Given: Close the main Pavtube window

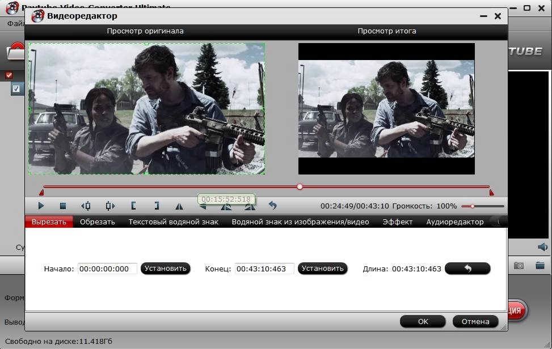Looking at the screenshot, I should tap(541, 8).
